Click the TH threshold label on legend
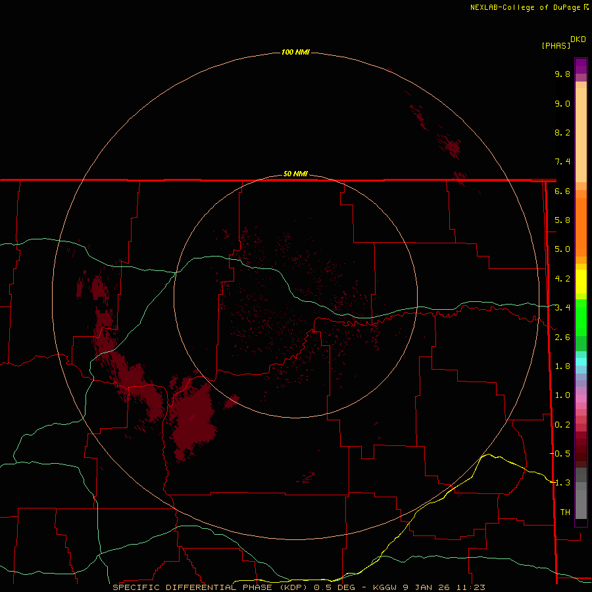Image resolution: width=592 pixels, height=592 pixels. point(565,512)
